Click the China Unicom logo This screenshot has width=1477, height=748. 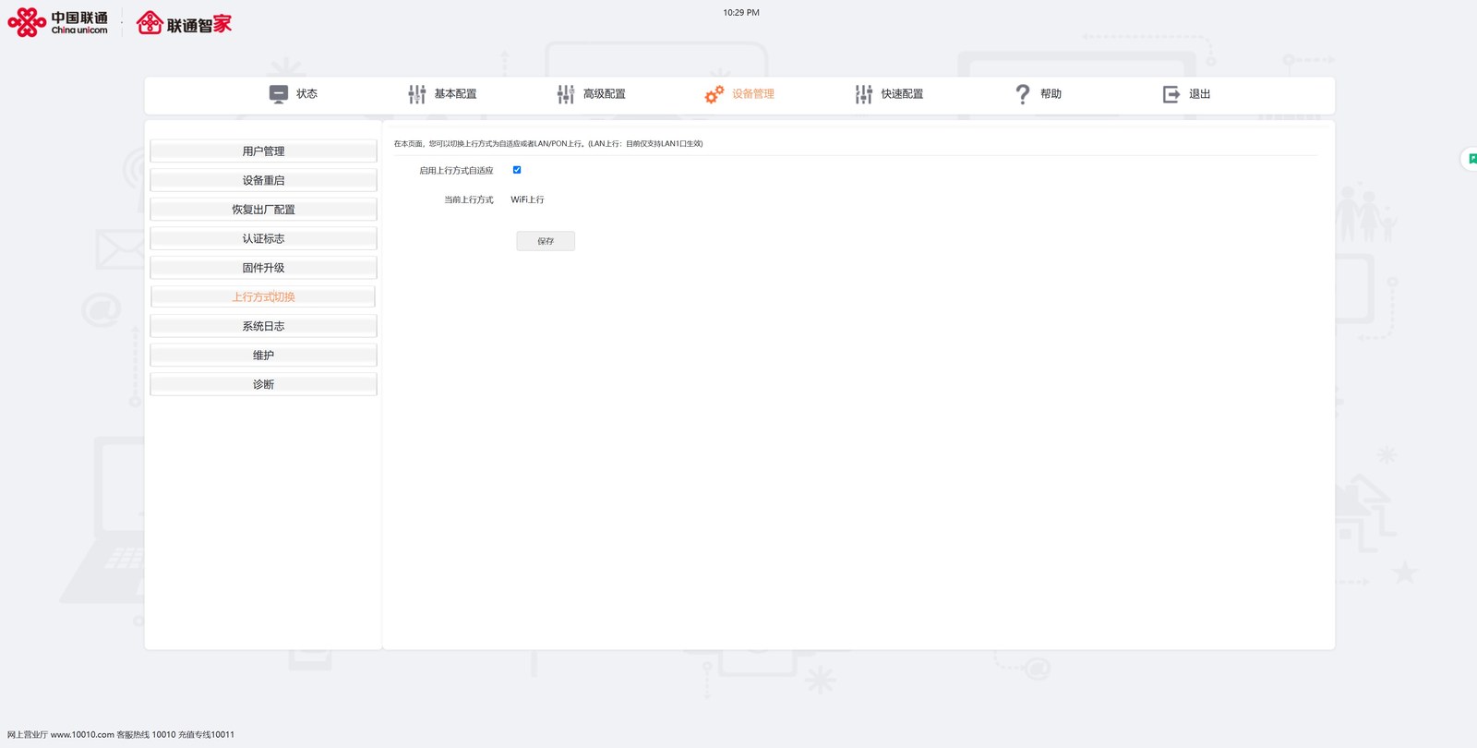pos(57,22)
